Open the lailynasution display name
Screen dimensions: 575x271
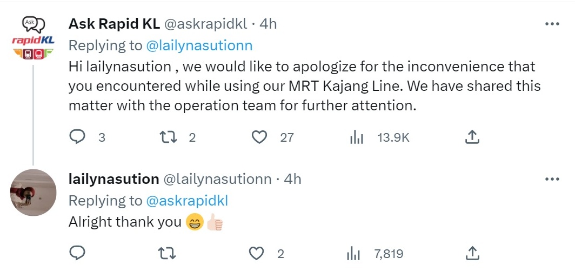click(x=113, y=179)
